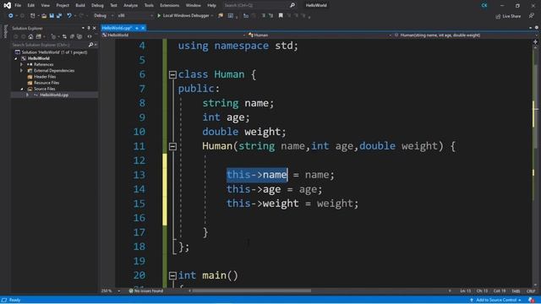Select Header Files folder in Solution Explorer

(x=45, y=77)
